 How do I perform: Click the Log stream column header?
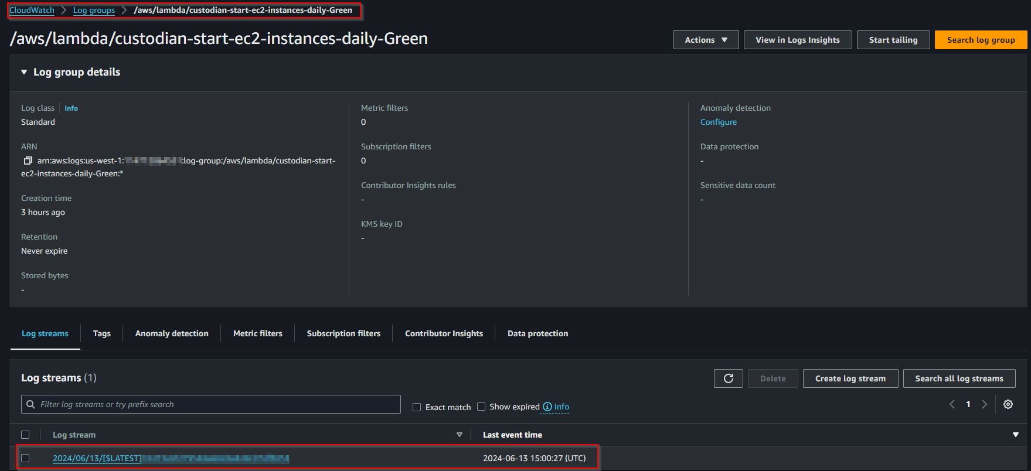pyautogui.click(x=74, y=435)
